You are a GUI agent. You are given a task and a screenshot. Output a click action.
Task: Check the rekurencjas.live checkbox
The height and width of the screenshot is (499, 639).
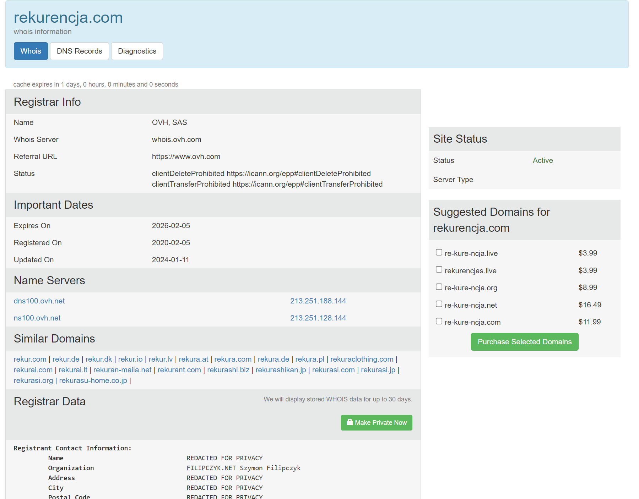point(439,270)
